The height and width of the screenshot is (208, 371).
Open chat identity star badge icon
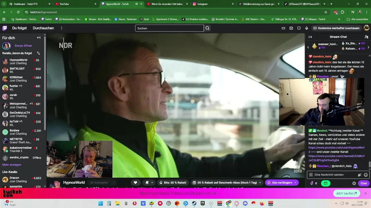pos(311,175)
